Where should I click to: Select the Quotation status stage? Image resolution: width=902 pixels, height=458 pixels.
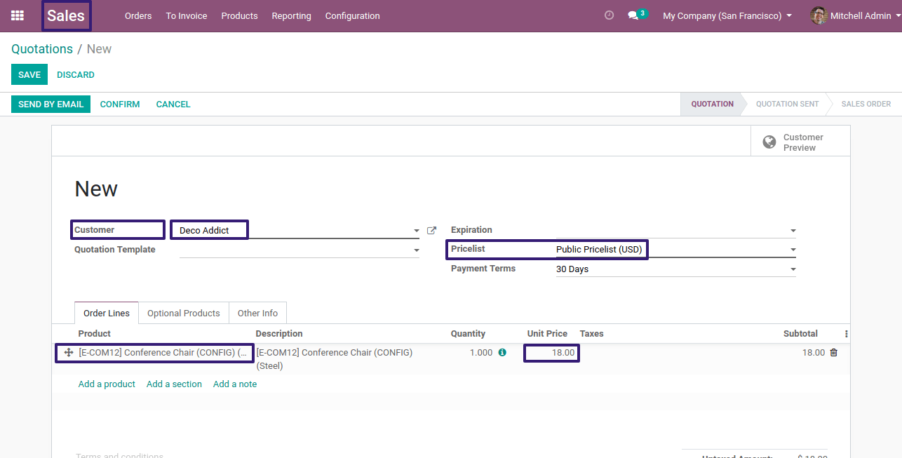click(712, 104)
